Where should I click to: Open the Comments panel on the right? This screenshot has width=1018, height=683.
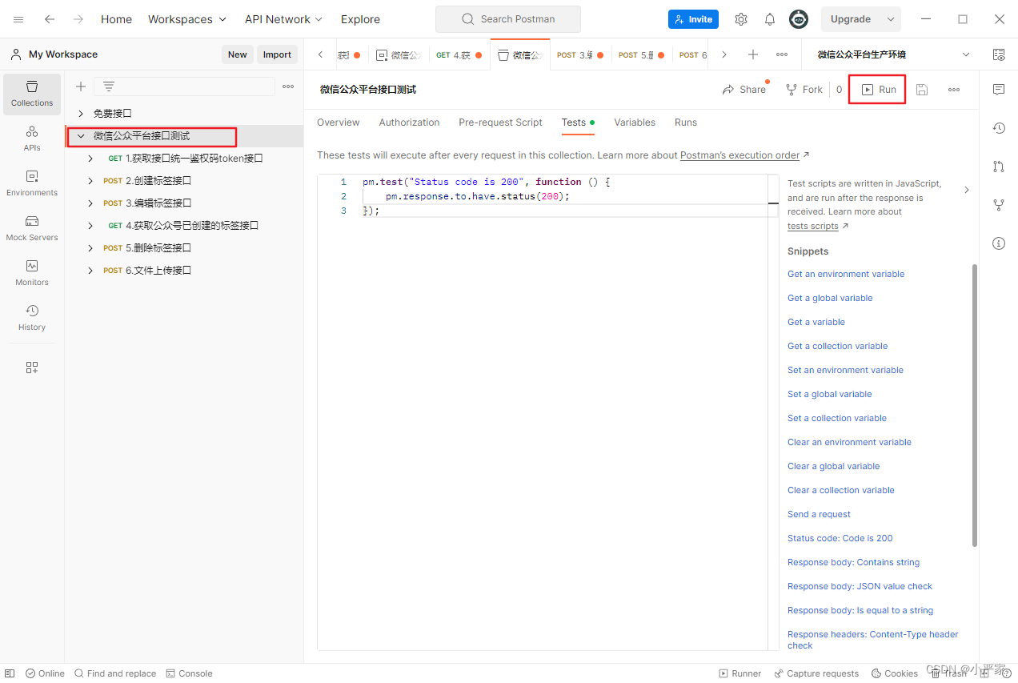pos(998,90)
